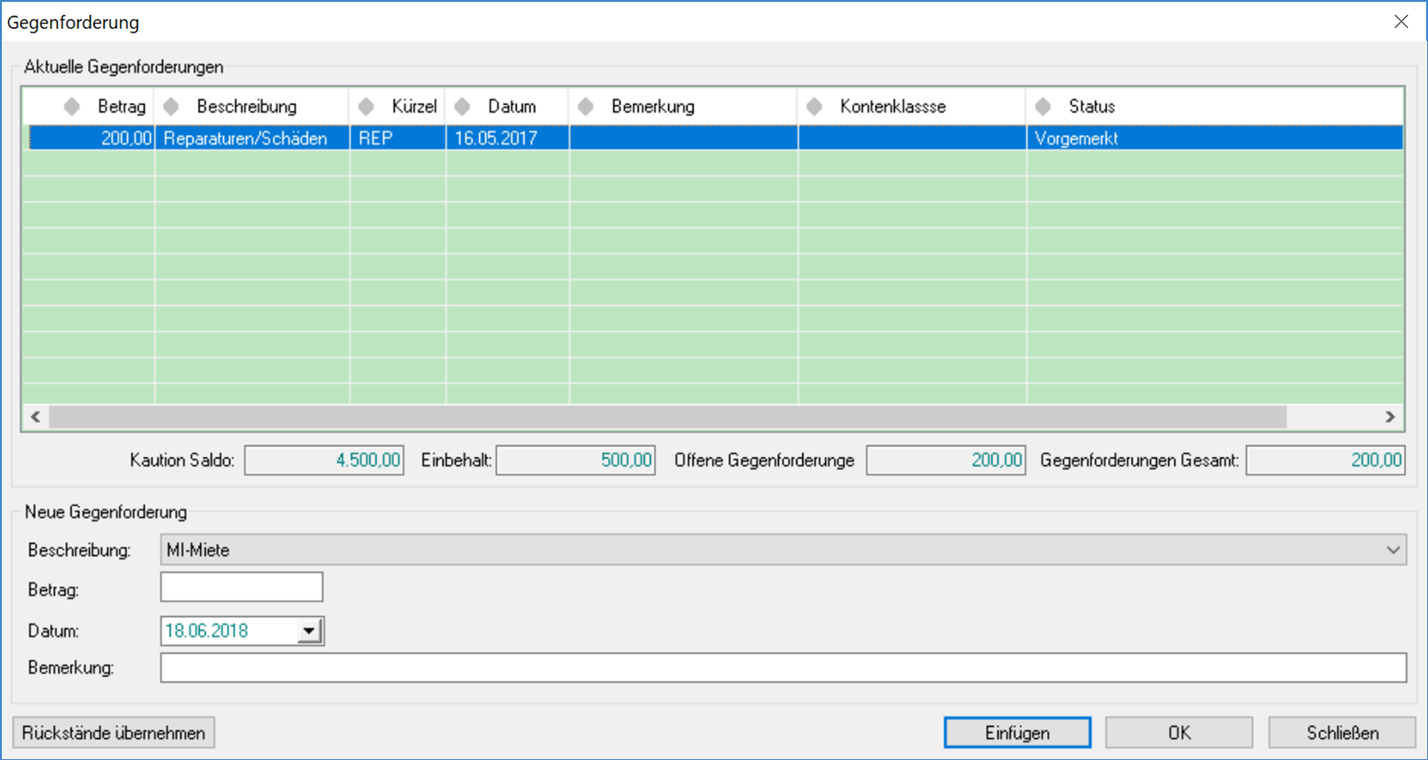Click the diamond icon beside Status column
This screenshot has width=1428, height=760.
(x=1043, y=107)
